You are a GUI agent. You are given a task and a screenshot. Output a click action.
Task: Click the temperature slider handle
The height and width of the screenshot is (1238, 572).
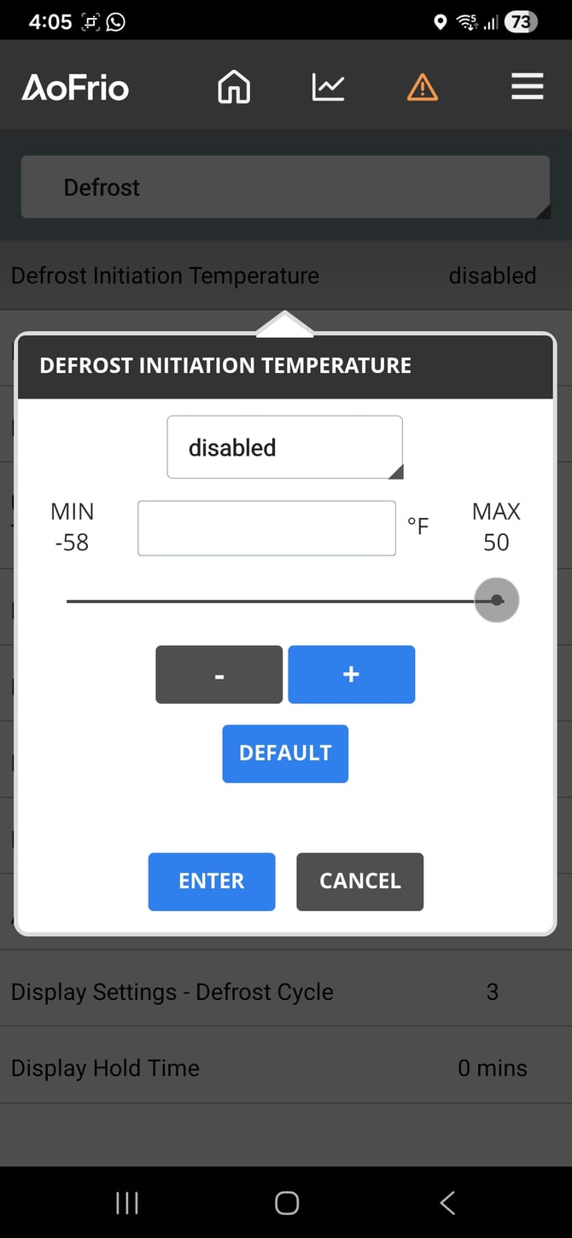click(497, 600)
